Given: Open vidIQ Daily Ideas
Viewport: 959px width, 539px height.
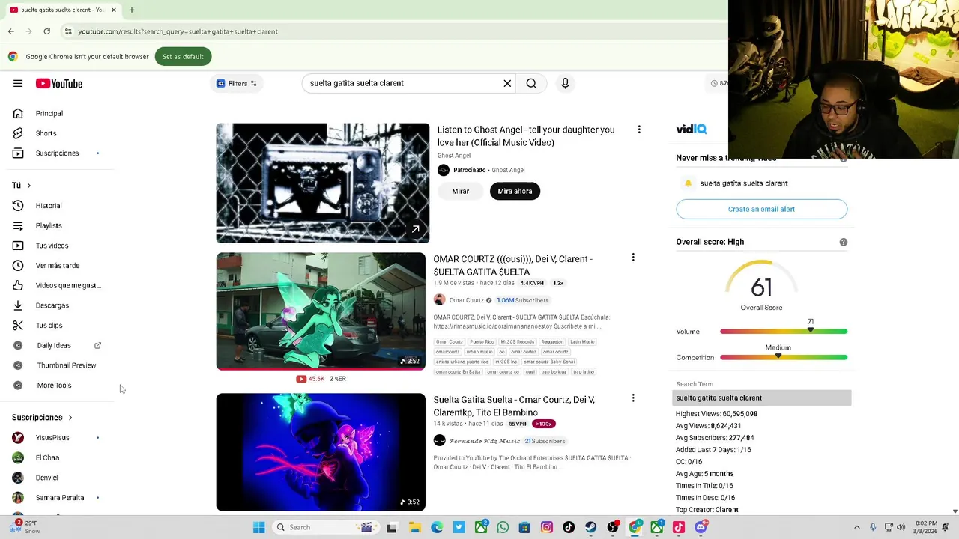Looking at the screenshot, I should tap(54, 345).
